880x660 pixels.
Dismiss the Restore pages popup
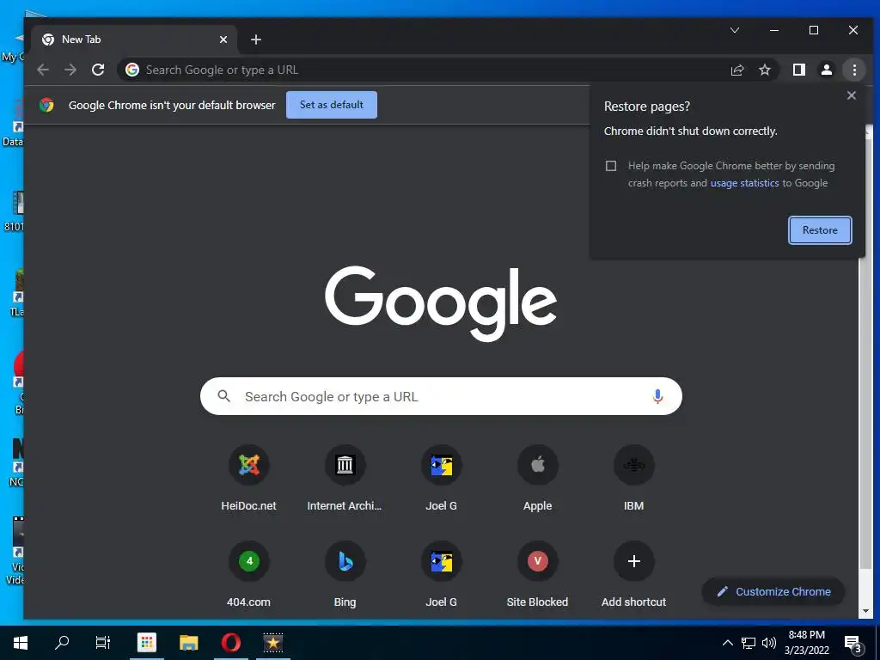click(x=852, y=95)
